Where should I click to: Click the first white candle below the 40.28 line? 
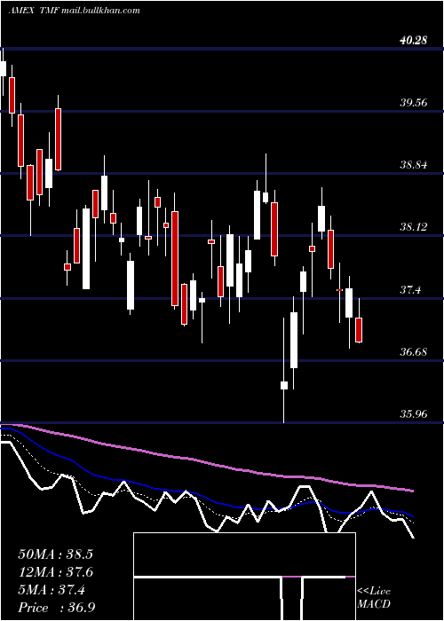[x=4, y=69]
